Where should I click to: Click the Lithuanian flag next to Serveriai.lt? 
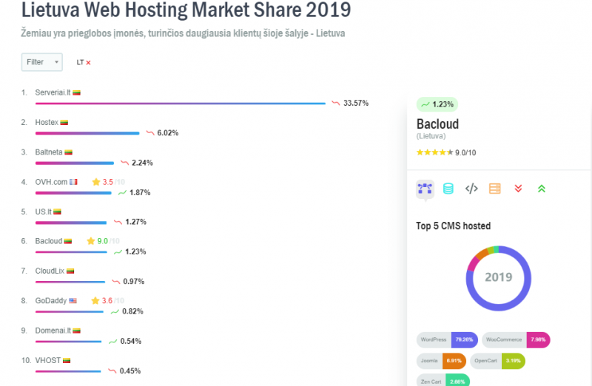click(77, 93)
